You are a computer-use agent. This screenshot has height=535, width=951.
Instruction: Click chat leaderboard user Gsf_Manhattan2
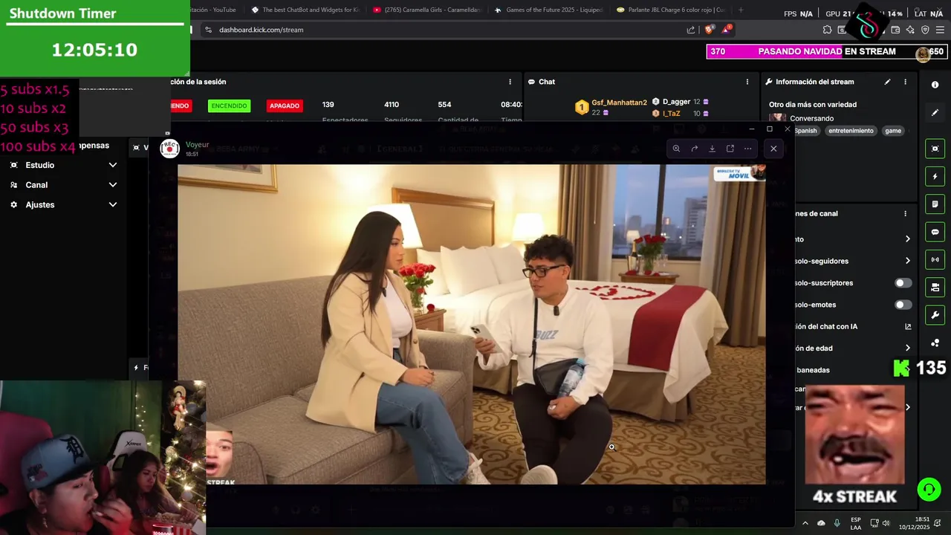[619, 103]
